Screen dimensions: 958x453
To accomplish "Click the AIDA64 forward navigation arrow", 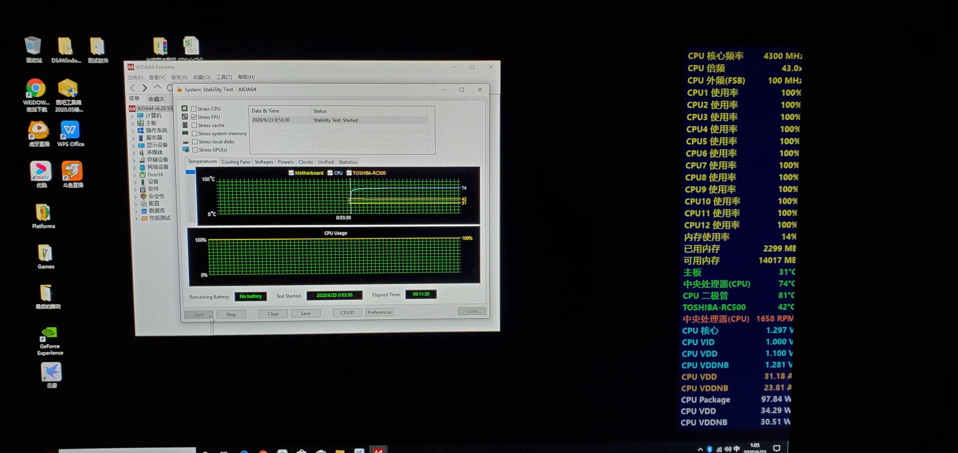I will pyautogui.click(x=144, y=88).
